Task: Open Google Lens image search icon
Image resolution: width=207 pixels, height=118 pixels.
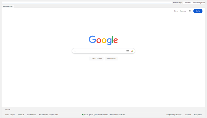Action: 132,51
